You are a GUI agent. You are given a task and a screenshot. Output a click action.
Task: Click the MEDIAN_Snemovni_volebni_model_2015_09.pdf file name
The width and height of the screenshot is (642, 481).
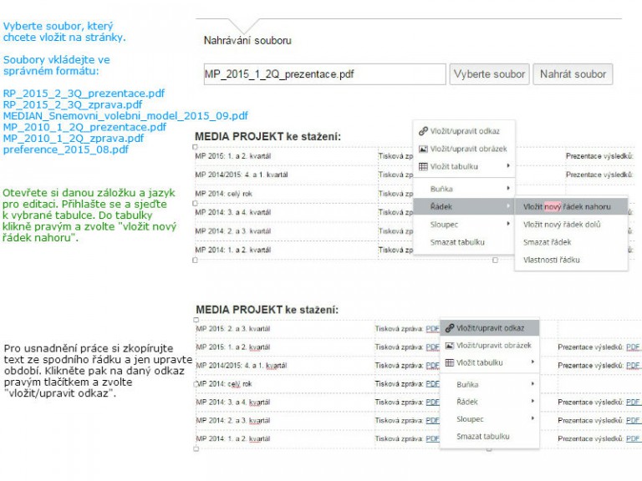125,116
